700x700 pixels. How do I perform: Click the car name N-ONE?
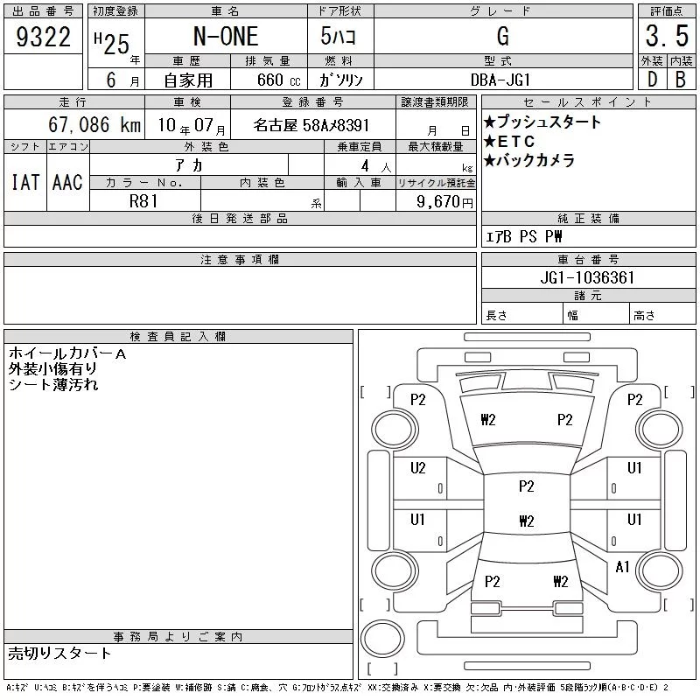click(x=226, y=36)
